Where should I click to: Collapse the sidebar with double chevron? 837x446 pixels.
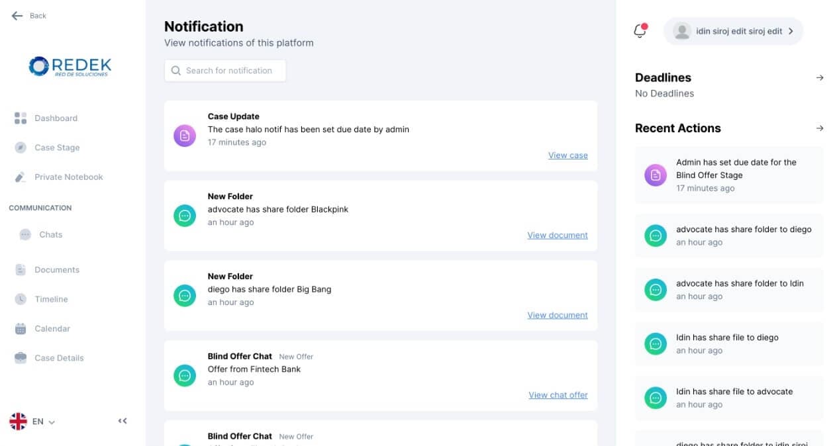coord(123,421)
